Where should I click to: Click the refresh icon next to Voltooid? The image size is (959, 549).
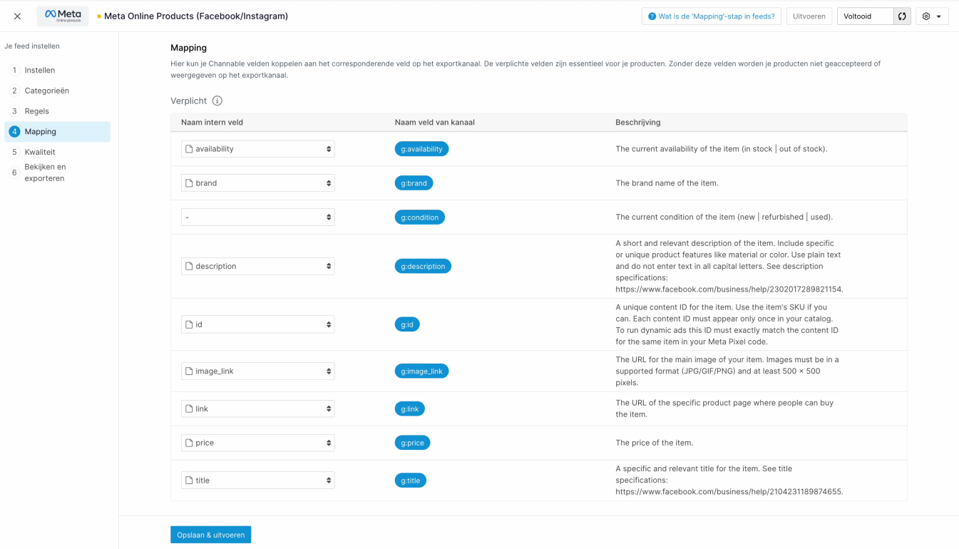click(x=902, y=16)
